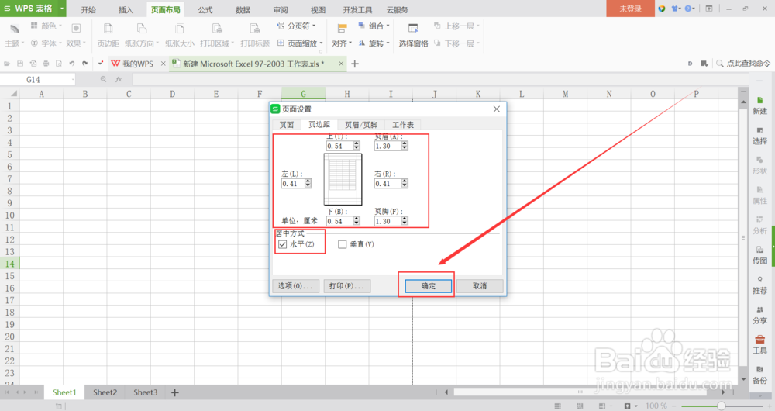
Task: Click the zoom slider in status bar
Action: tap(721, 406)
